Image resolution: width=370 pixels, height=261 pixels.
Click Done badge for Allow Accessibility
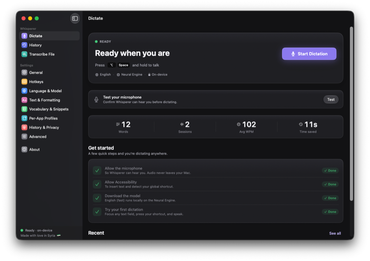point(330,184)
